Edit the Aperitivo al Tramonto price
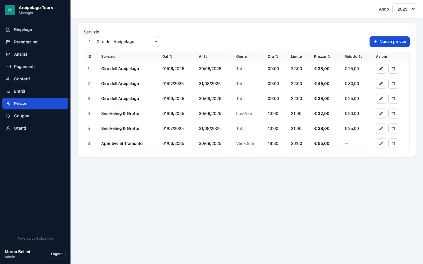 point(381,143)
